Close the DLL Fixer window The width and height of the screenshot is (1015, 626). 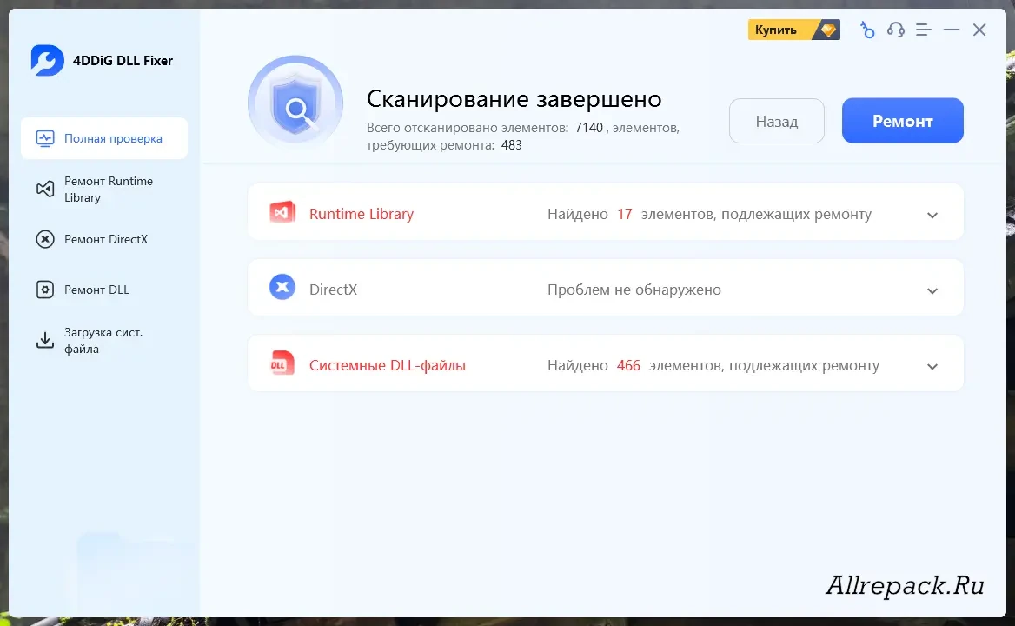[x=979, y=30]
